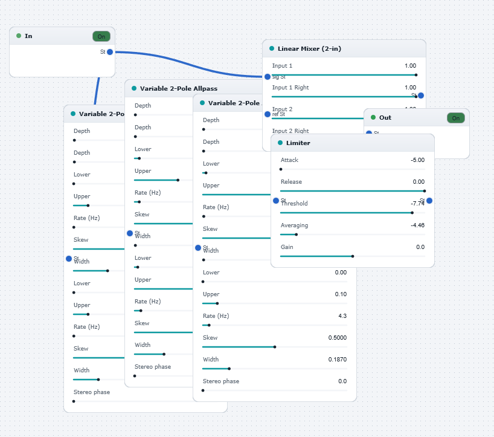Click the Allpass Width value 0.1870
The height and width of the screenshot is (437, 494).
[338, 359]
